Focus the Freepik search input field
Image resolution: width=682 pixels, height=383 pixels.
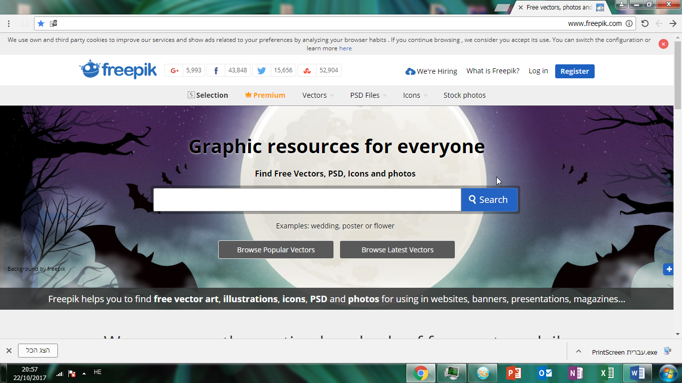(x=307, y=199)
